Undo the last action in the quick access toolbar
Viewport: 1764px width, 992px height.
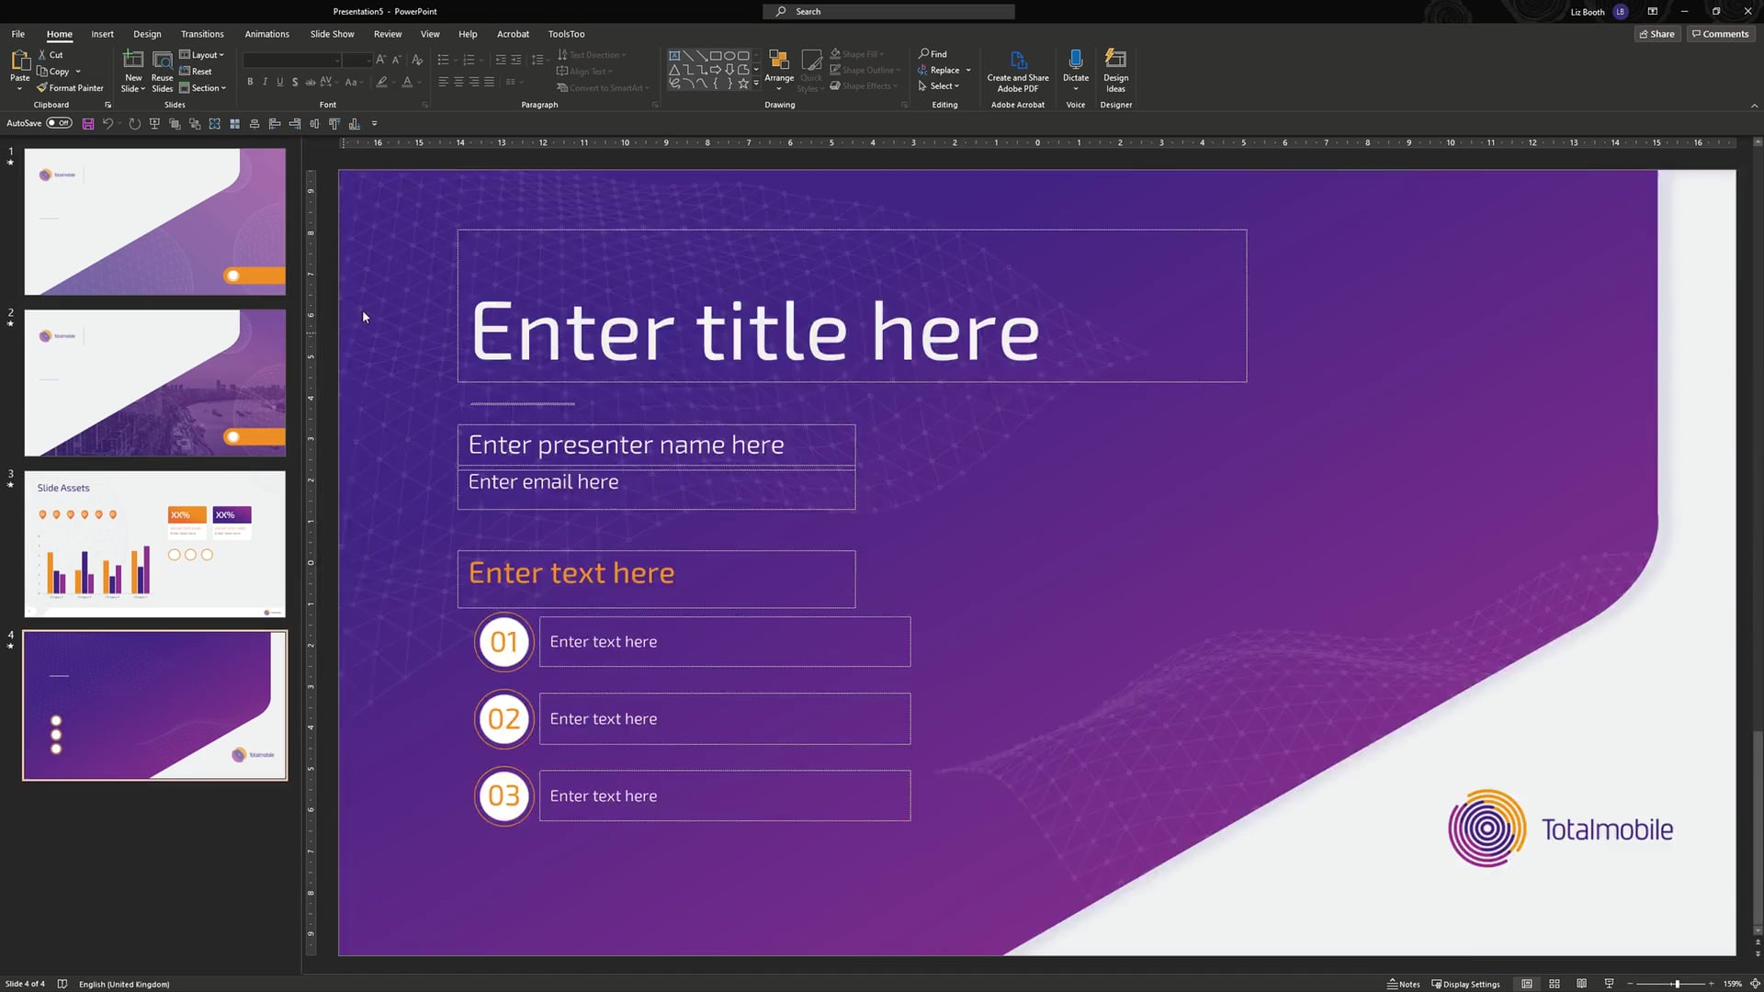[108, 123]
